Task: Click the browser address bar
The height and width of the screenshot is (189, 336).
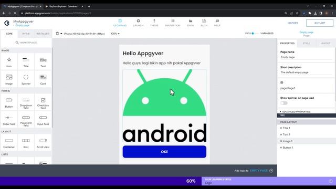Action: coord(150,13)
